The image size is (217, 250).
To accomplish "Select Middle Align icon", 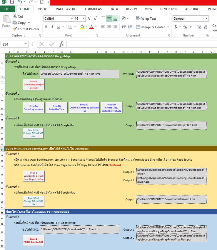I will click(109, 18).
